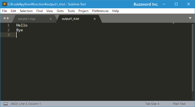The height and width of the screenshot is (107, 195).
Task: Open Tab Size: 4 indentation menu
Action: click(152, 104)
